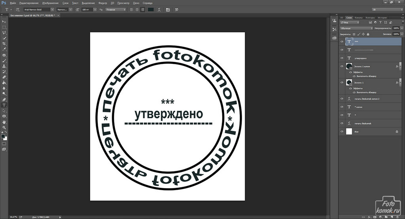Select the Crop tool
Viewport: 405px width, 219px height.
coord(4,43)
